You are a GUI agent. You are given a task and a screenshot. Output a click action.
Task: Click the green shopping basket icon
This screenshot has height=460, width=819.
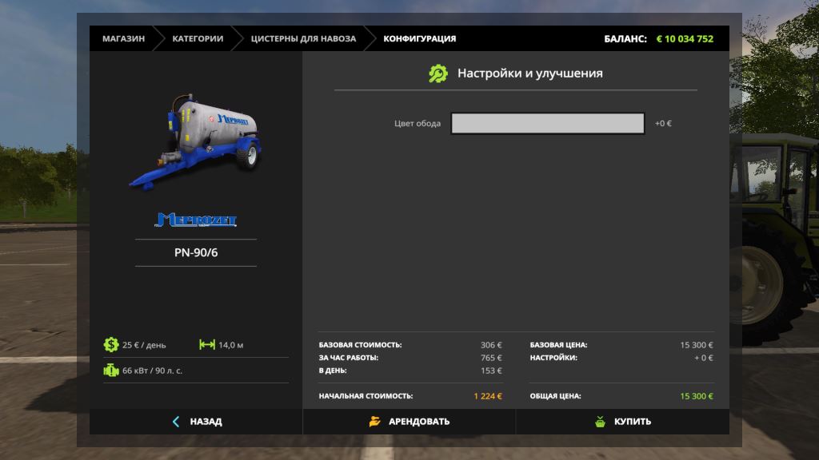(x=600, y=422)
